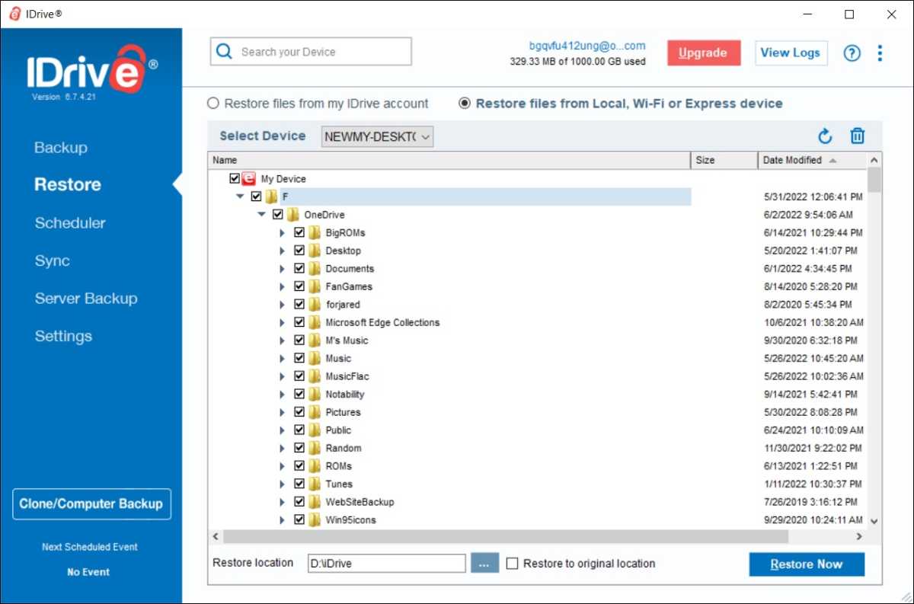Open the Select Device dropdown
914x604 pixels.
click(x=378, y=137)
